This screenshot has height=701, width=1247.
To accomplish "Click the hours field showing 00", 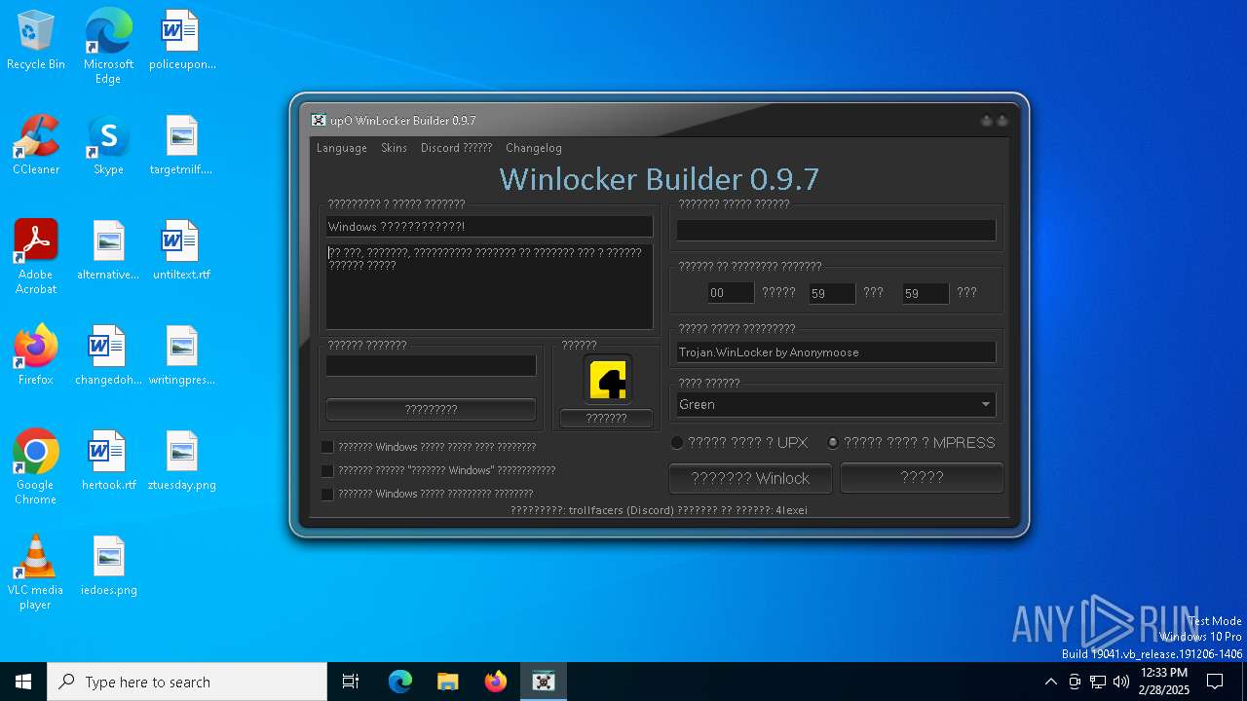I will point(731,293).
